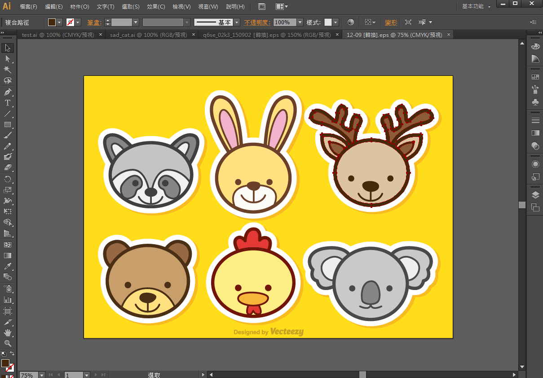Click the 不透明度 opacity panel link
543x378 pixels.
tap(257, 22)
